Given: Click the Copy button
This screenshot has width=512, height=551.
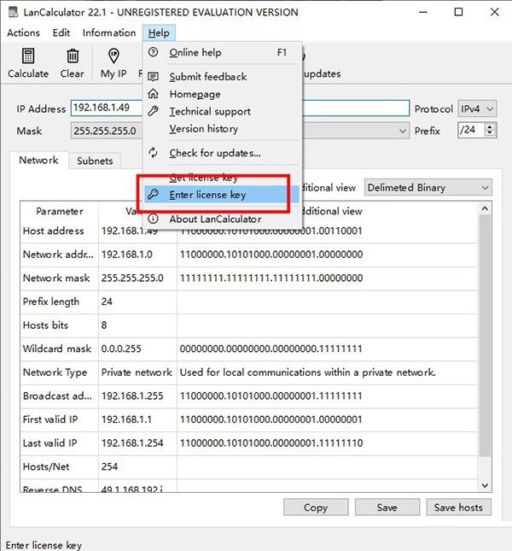Looking at the screenshot, I should (x=316, y=507).
